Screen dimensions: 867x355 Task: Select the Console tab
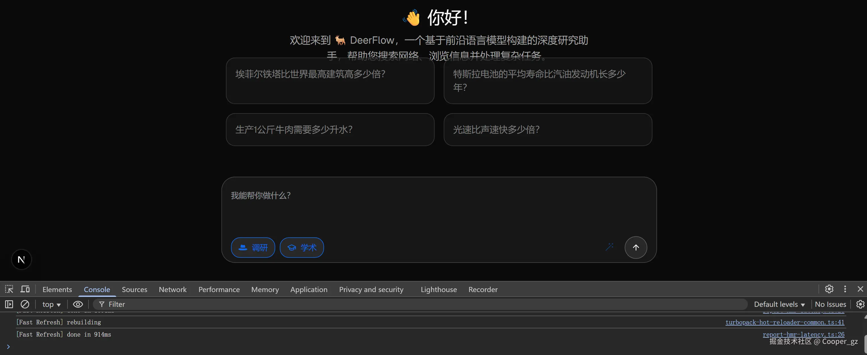(x=97, y=290)
